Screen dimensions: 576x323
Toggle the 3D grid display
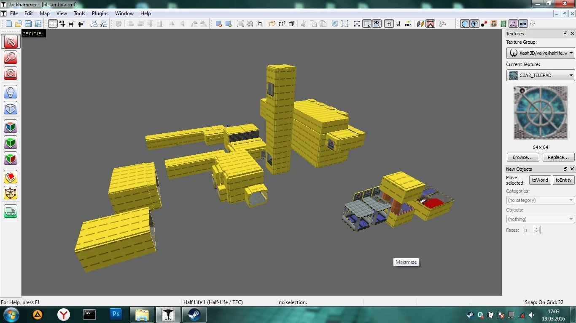point(62,24)
